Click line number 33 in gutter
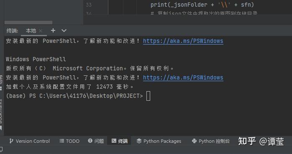Screen dimensions: 292x154 pyautogui.click(x=89, y=5)
